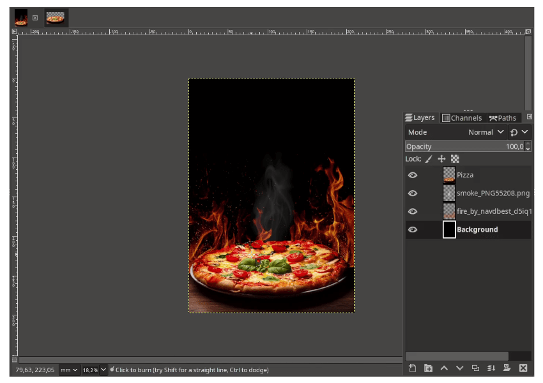This screenshot has width=543, height=383.
Task: Toggle Lock position and size icon
Action: click(x=441, y=159)
